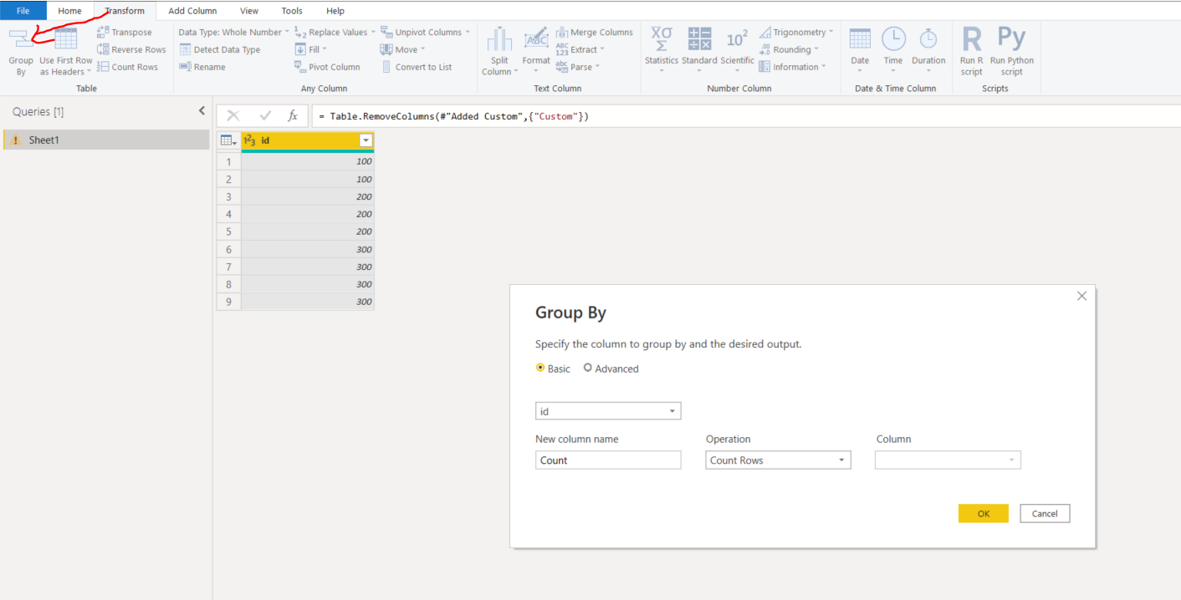Click the cell in row 9

tap(308, 302)
